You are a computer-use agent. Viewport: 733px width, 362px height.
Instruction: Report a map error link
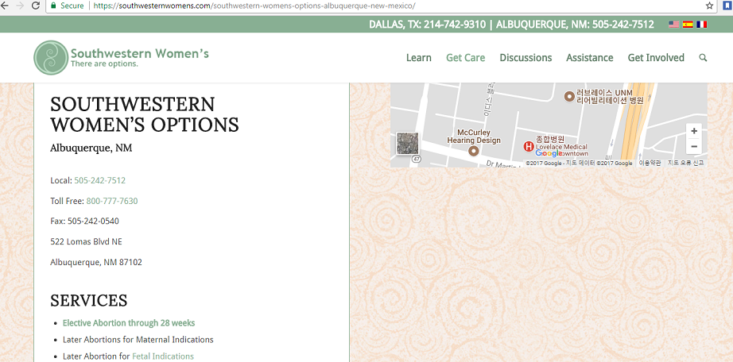click(x=685, y=163)
